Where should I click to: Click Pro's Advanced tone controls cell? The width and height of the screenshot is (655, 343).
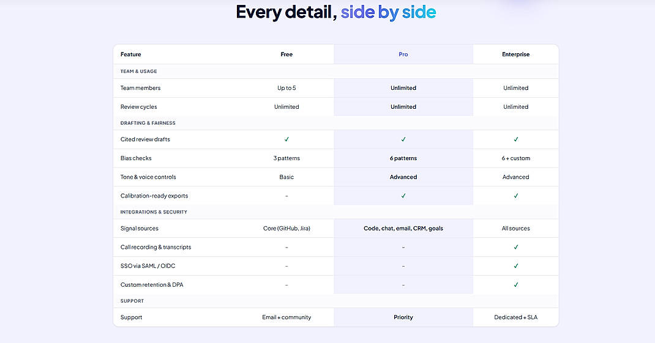pos(403,177)
